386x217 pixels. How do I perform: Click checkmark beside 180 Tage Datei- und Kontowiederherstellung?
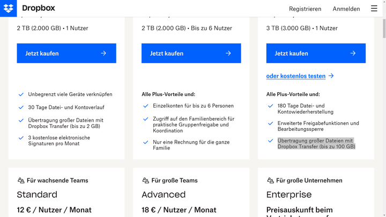(270, 106)
